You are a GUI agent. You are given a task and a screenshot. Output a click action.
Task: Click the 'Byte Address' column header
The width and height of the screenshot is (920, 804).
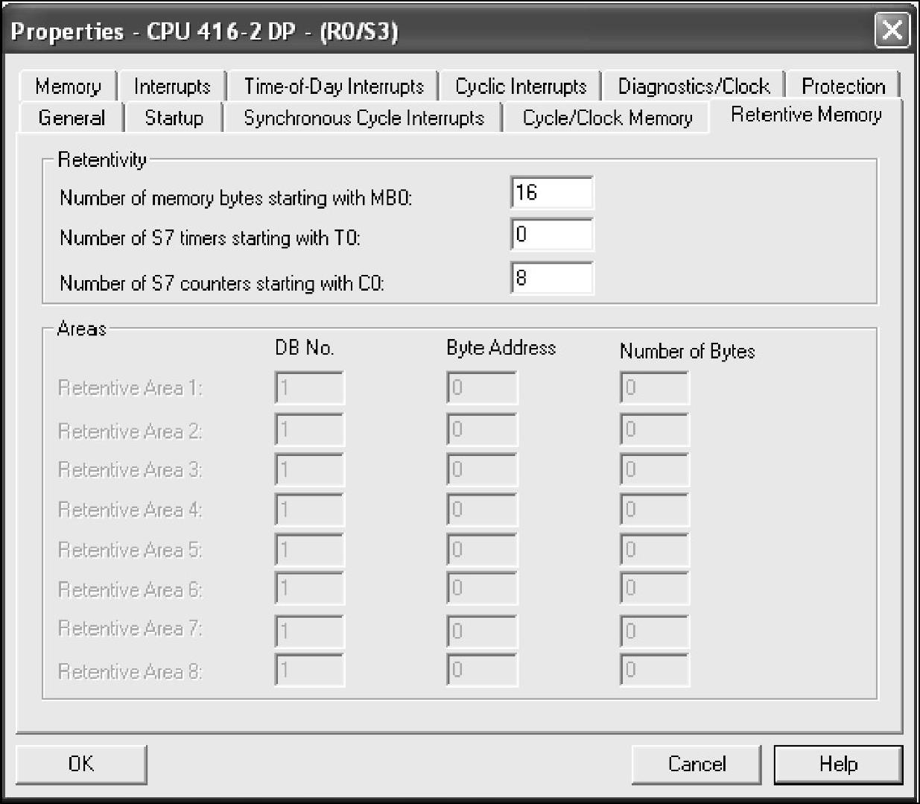point(501,348)
